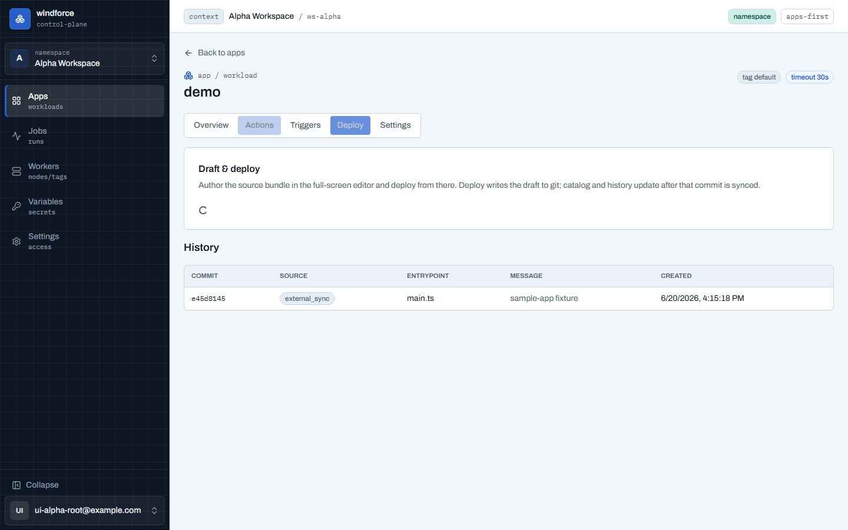The image size is (848, 530).
Task: Click the Variables key icon
Action: pos(16,206)
